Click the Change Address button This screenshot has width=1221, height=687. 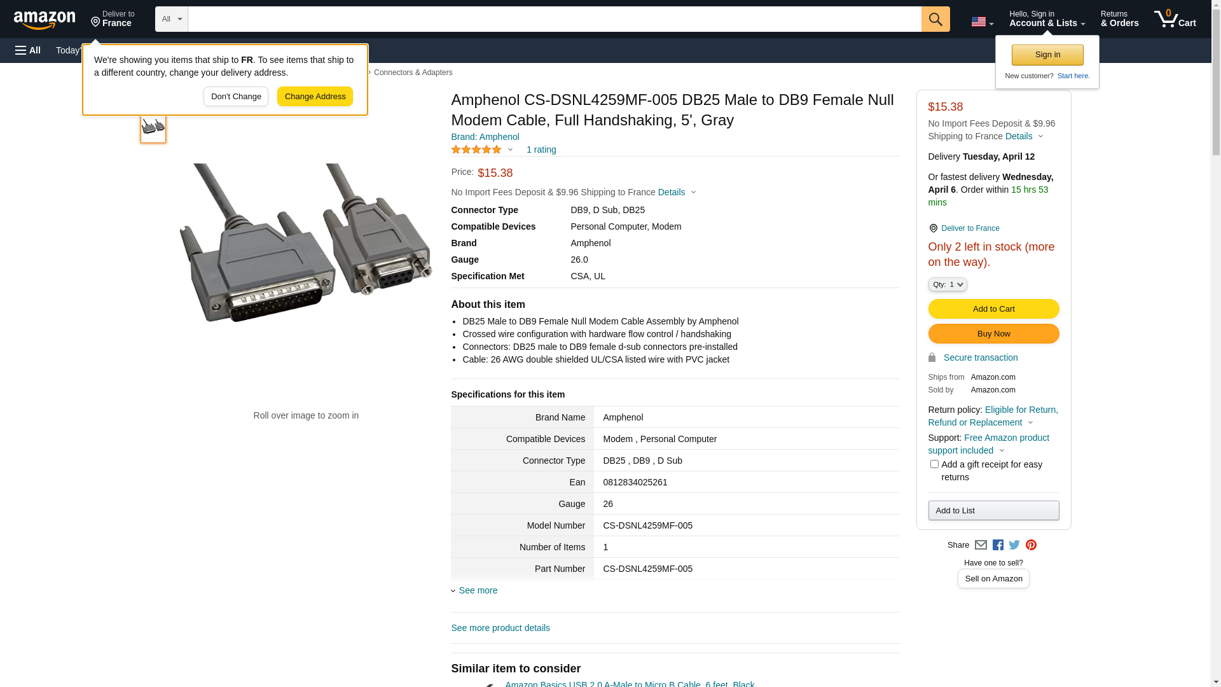click(315, 97)
